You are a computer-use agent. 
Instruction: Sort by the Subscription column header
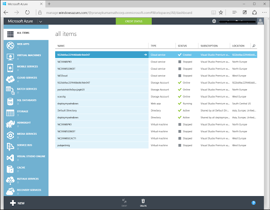tap(209, 46)
